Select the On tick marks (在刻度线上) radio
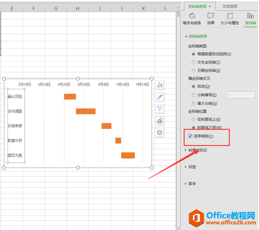This screenshot has width=259, height=230. [x=193, y=119]
